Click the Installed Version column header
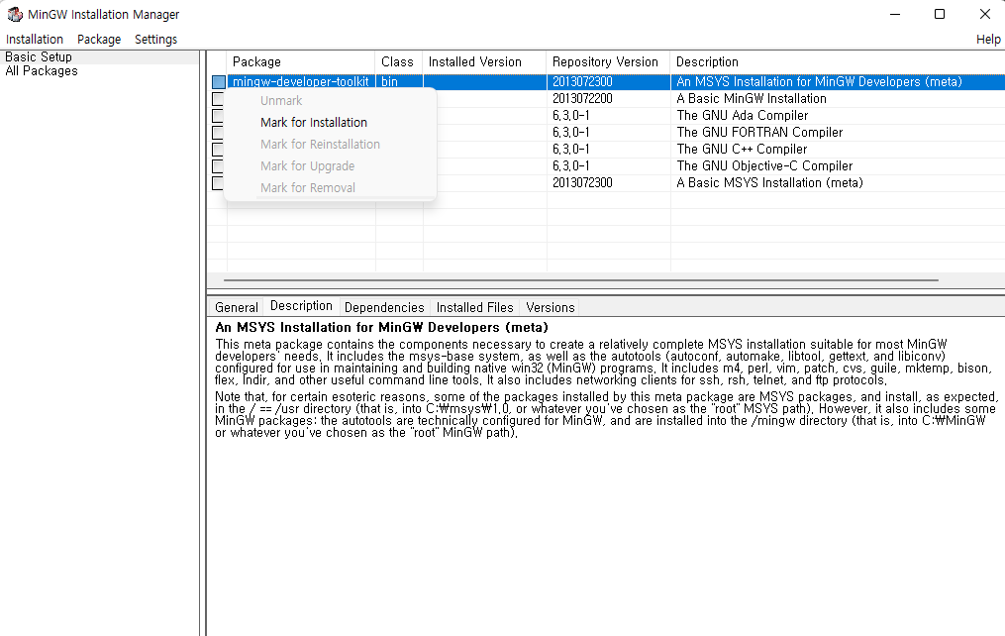1005x636 pixels. point(484,61)
